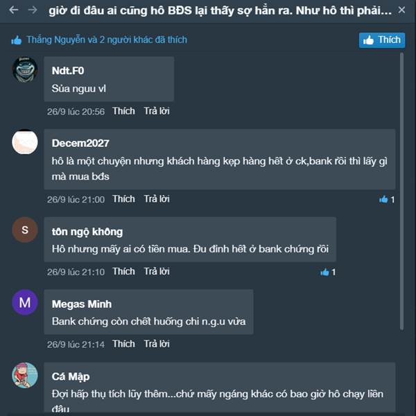The height and width of the screenshot is (416, 416).
Task: Click tôn ngộ không's avatar circle
Action: click(x=25, y=230)
